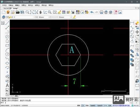The image size is (140, 107).
Task: Click the Insert image icon in left toolbar
Action: click(7, 90)
